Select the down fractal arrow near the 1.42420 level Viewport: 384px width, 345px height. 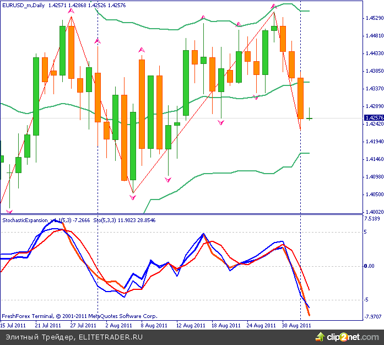[x=221, y=123]
